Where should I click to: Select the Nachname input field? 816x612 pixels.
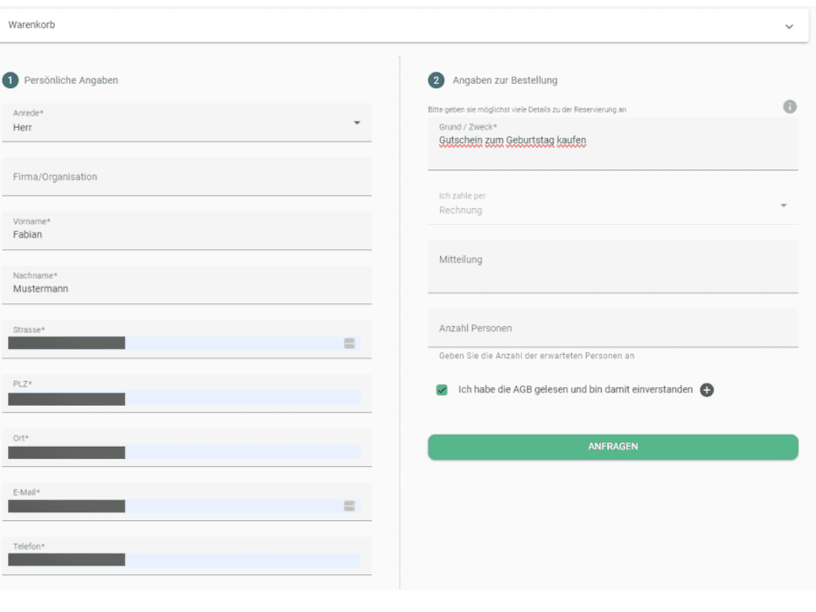coord(185,288)
